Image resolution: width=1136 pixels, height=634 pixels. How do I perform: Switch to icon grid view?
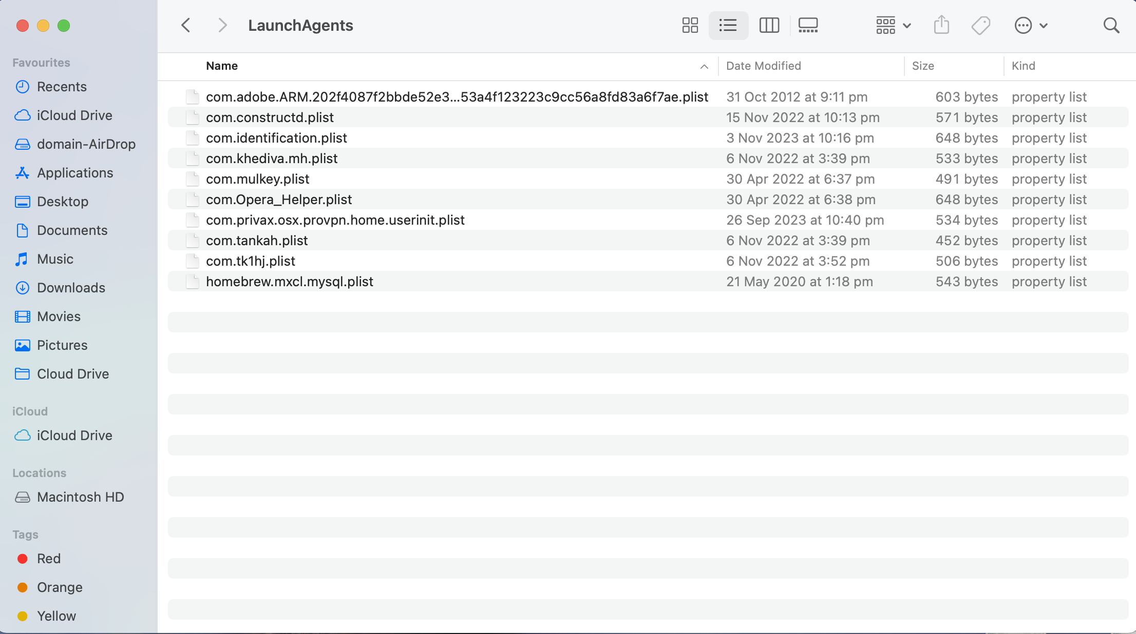click(690, 25)
